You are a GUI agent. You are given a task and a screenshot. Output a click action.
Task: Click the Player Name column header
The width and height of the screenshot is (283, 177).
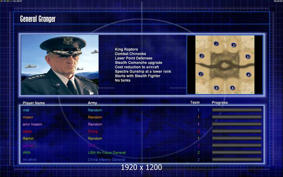34,103
